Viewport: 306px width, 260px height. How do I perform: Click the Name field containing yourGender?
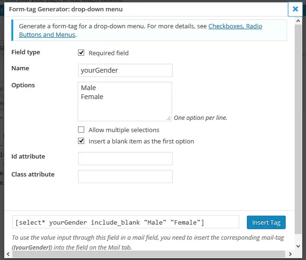point(125,70)
